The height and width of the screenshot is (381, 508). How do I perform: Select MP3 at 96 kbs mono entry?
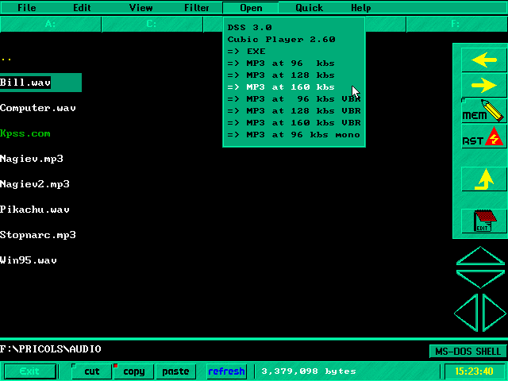tap(294, 135)
